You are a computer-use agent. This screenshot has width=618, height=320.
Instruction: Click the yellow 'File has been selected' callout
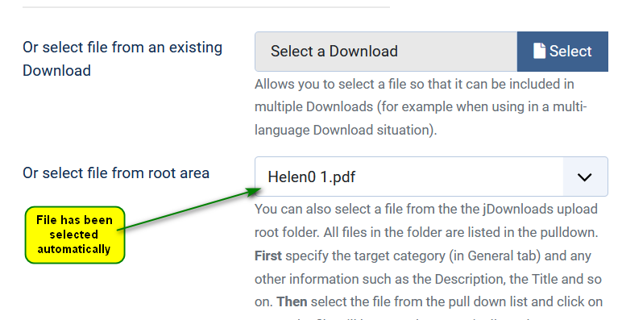pyautogui.click(x=75, y=235)
